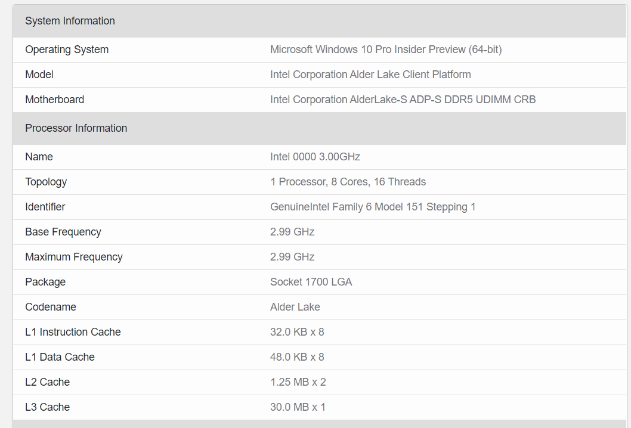
Task: Click the Processor Information section header
Action: point(76,128)
